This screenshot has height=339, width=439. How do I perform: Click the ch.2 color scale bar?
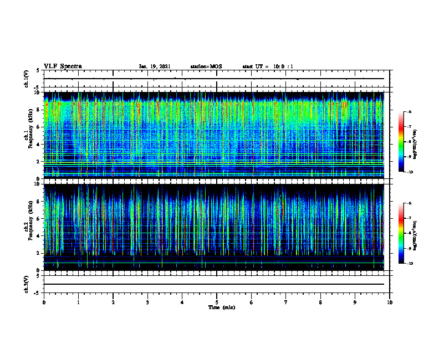(401, 233)
